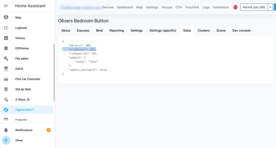Switch to the Clusters tab
The height and width of the screenshot is (148, 276).
point(203,30)
